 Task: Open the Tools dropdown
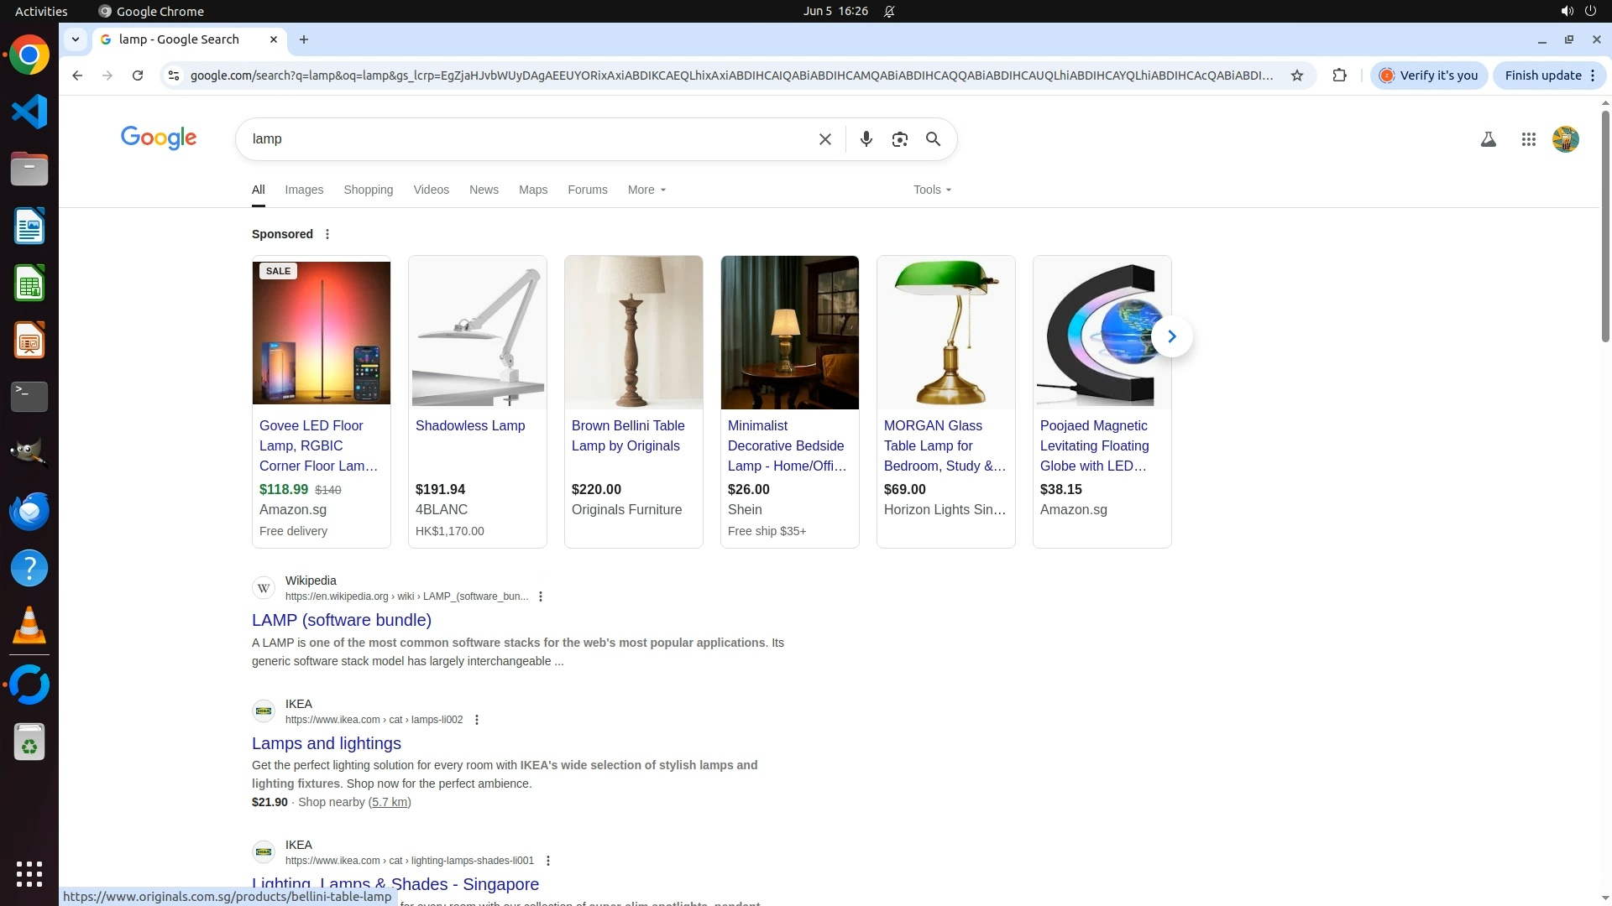click(932, 190)
